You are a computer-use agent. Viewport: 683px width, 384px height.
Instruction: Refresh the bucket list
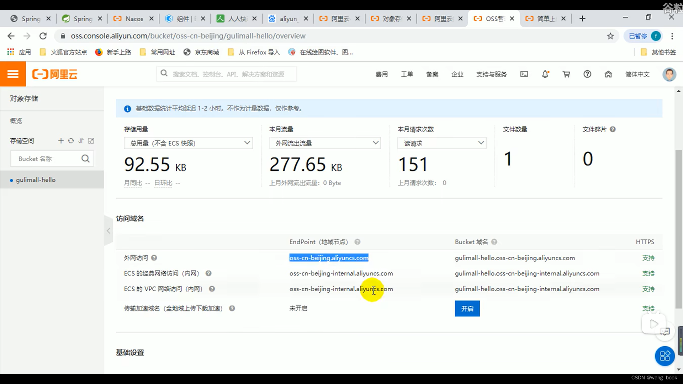[71, 141]
